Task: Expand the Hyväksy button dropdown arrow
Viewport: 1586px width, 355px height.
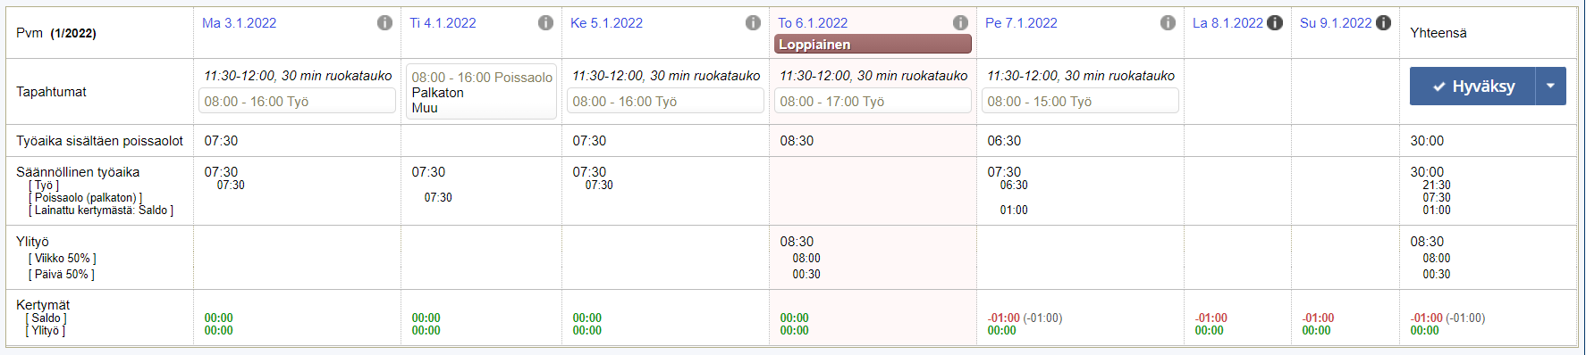Action: [x=1550, y=87]
